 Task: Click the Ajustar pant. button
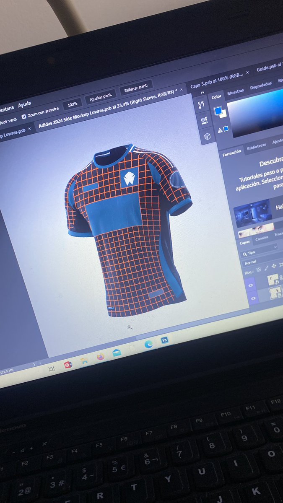pos(101,97)
